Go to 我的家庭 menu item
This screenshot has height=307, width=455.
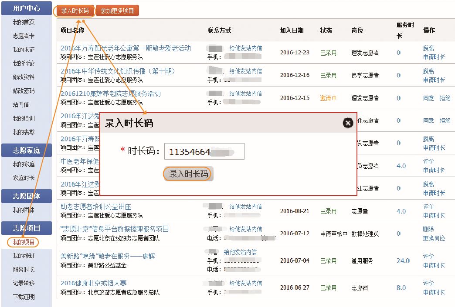pyautogui.click(x=24, y=164)
